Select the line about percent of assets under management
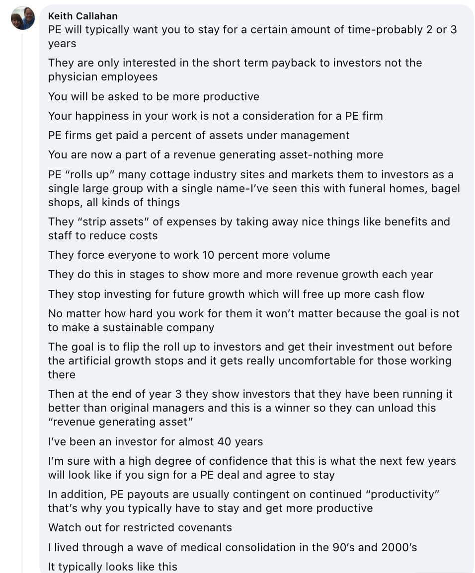Viewport: 475px width, 573px height. (x=199, y=135)
